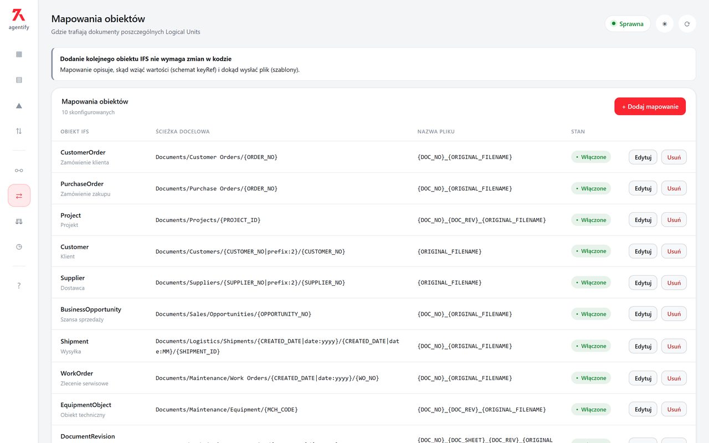Click the OBIEKT IFS column header
The image size is (709, 443).
[75, 132]
